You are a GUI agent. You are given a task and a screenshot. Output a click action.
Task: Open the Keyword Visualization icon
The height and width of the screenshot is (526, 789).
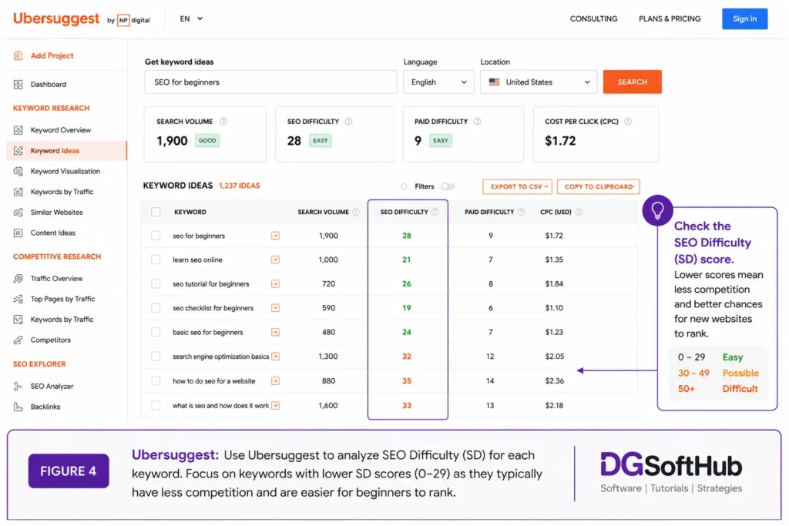tap(18, 171)
